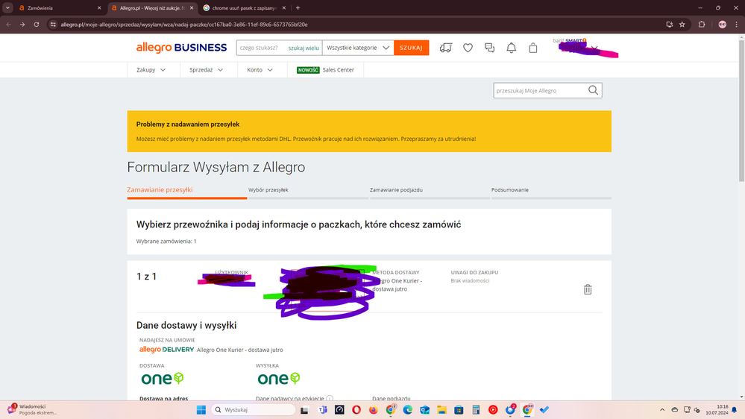Screen dimensions: 745x419
Task: Open Opera from the Windows taskbar
Action: tap(356, 410)
